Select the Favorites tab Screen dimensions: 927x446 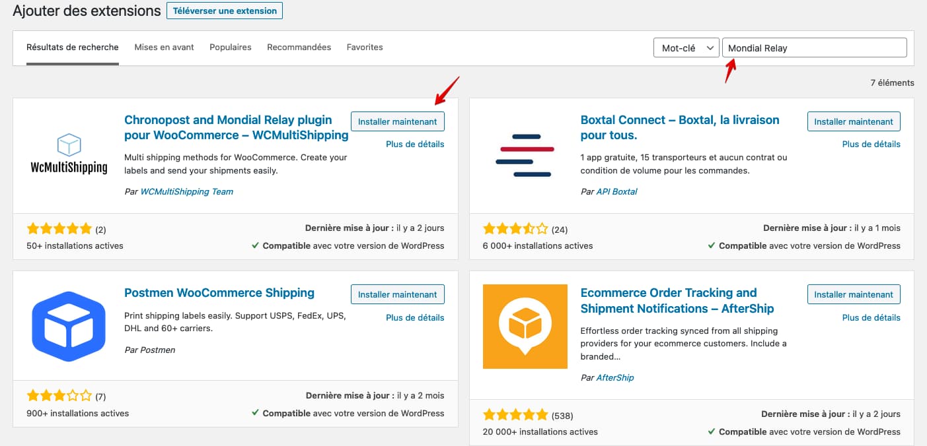(365, 47)
